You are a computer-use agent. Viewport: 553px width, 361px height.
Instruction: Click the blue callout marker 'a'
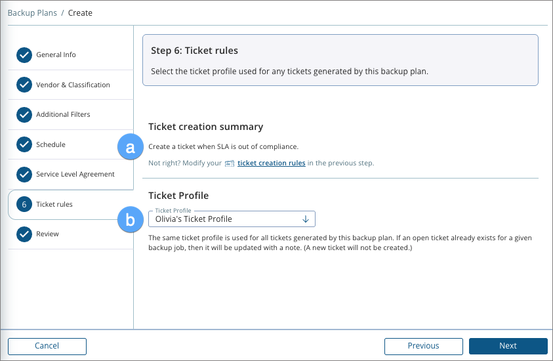pyautogui.click(x=131, y=148)
